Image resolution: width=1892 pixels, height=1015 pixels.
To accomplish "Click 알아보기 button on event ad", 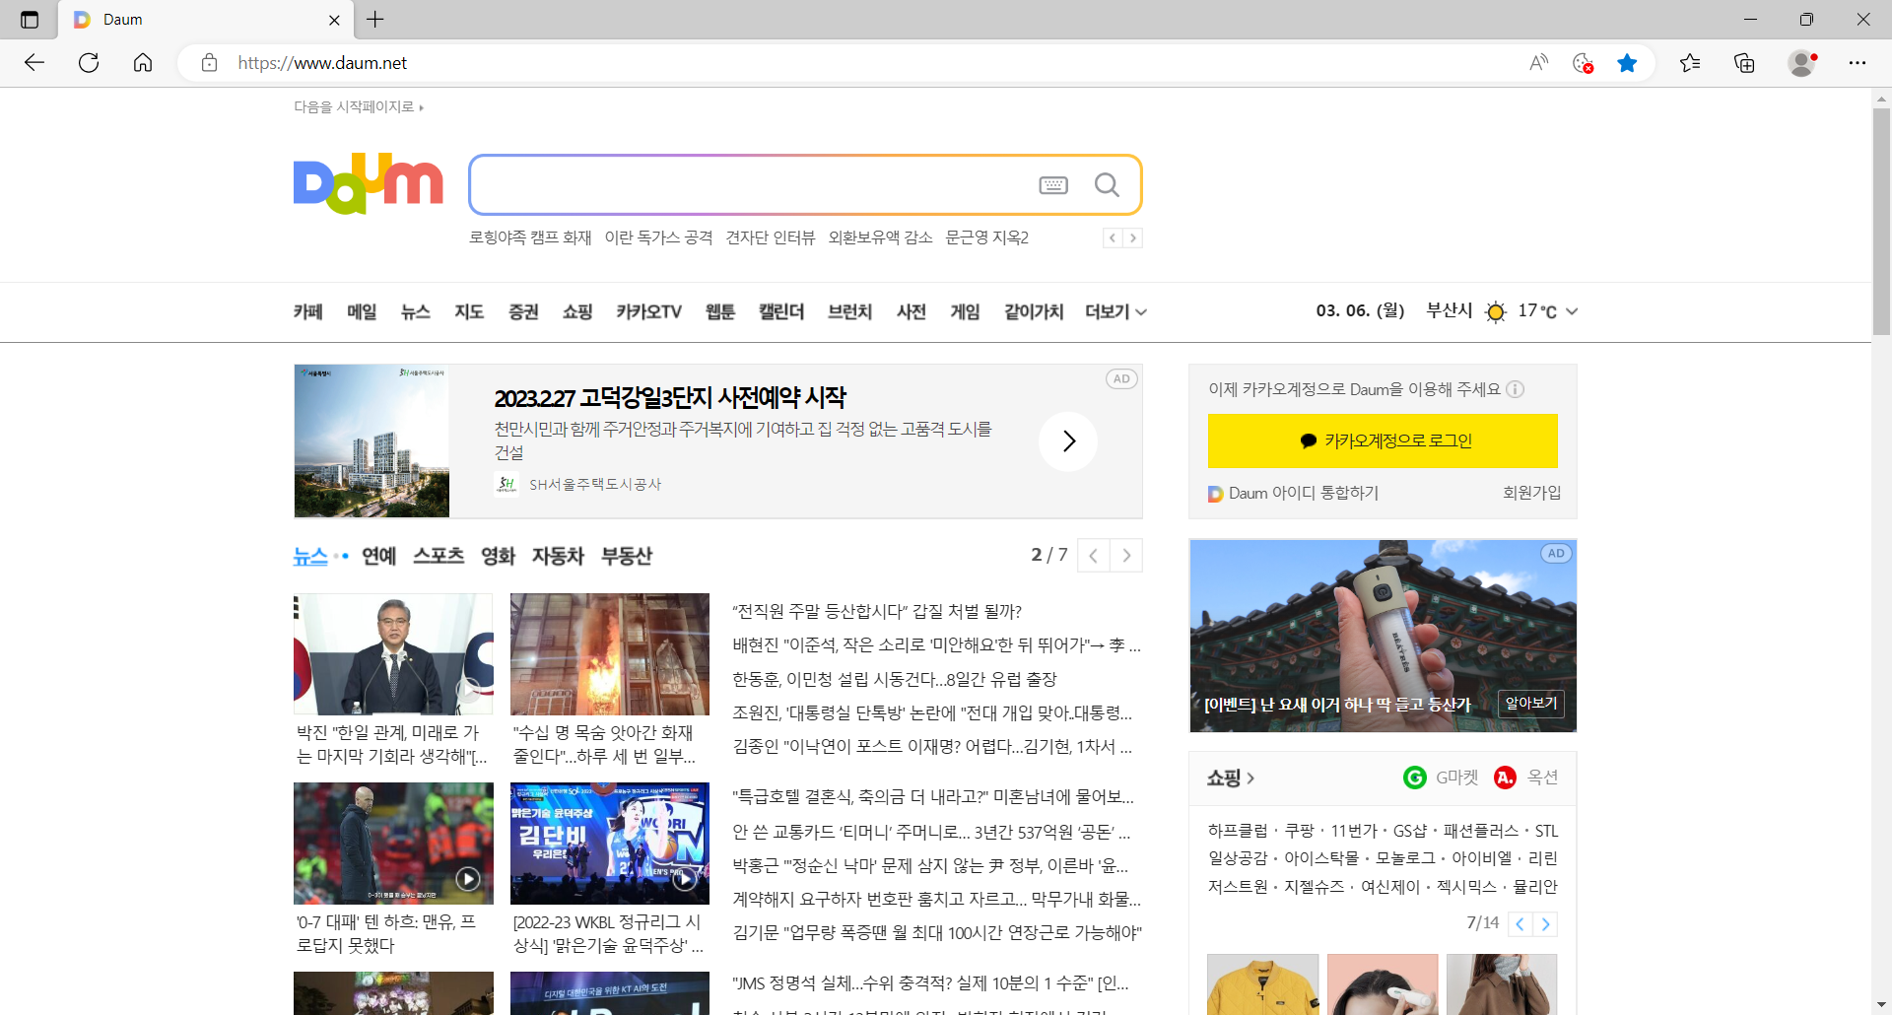I will coord(1531,704).
